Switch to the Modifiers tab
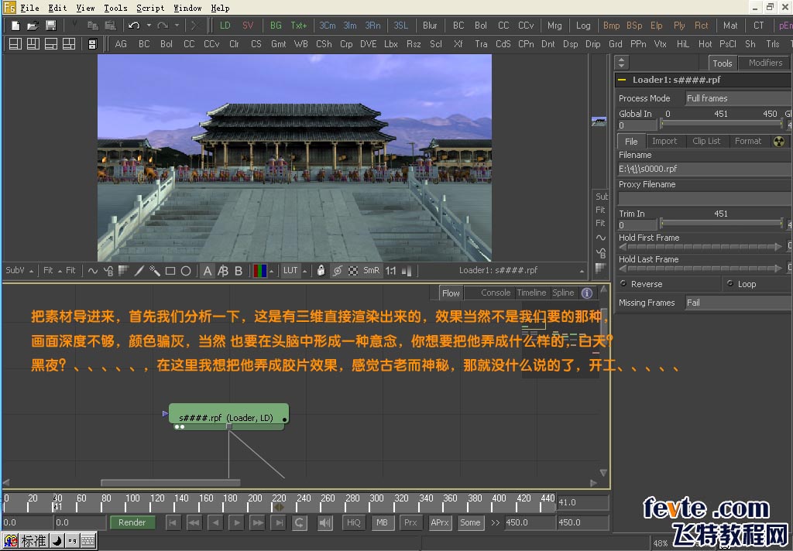793x551 pixels. pos(765,63)
